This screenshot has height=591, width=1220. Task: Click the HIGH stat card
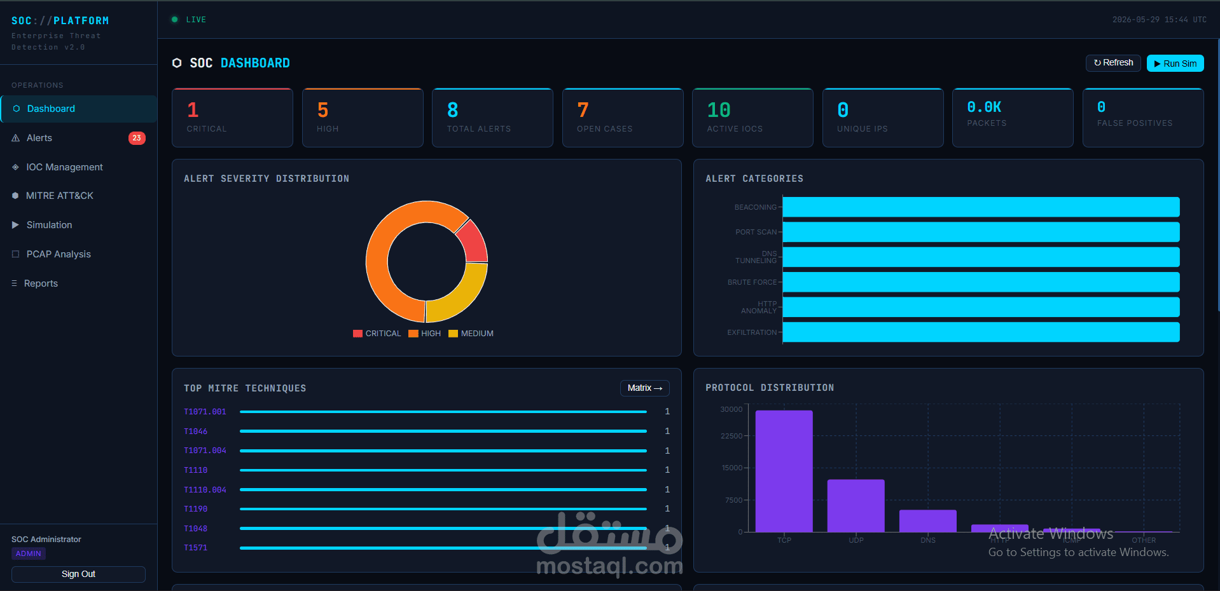coord(363,118)
